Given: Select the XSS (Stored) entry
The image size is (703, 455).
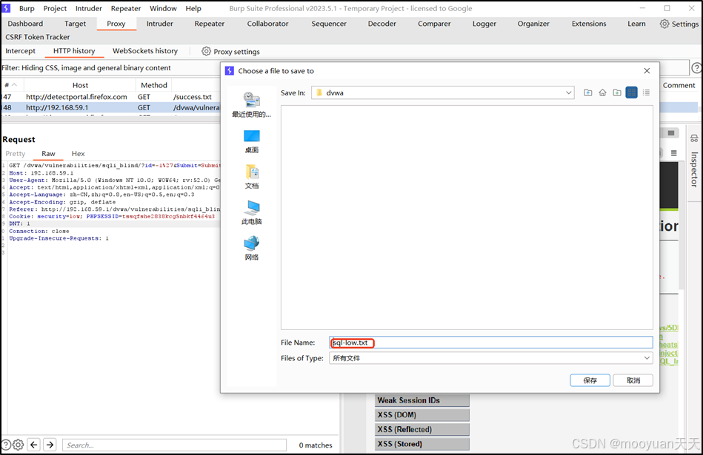Looking at the screenshot, I should pyautogui.click(x=422, y=442).
